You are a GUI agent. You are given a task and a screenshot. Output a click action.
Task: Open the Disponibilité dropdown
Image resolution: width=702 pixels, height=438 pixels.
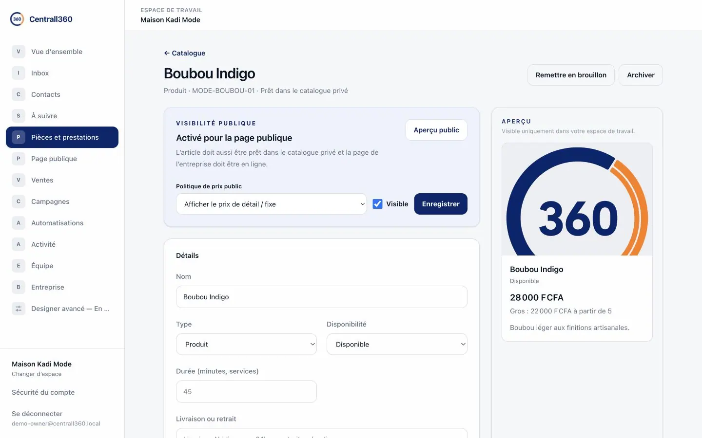point(397,344)
